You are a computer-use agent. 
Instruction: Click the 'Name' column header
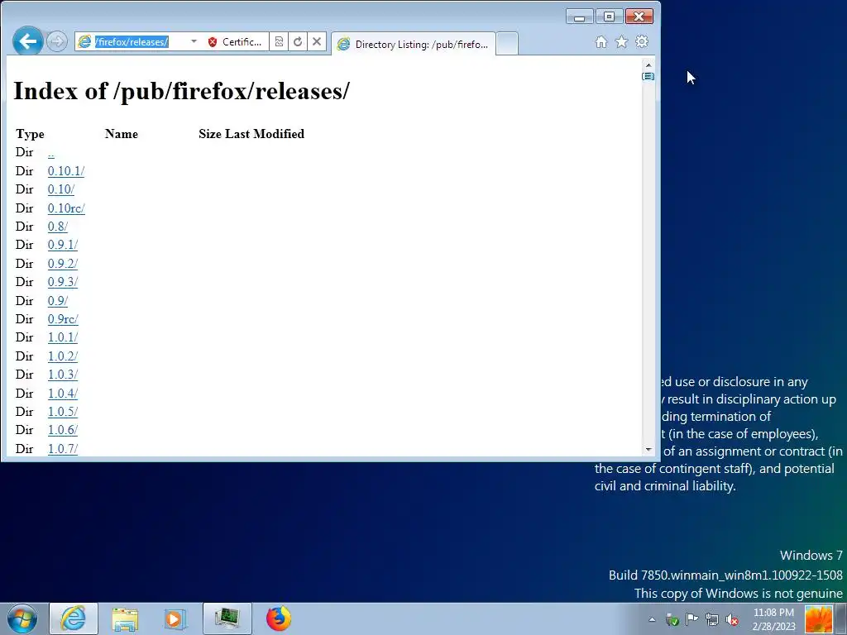(122, 134)
